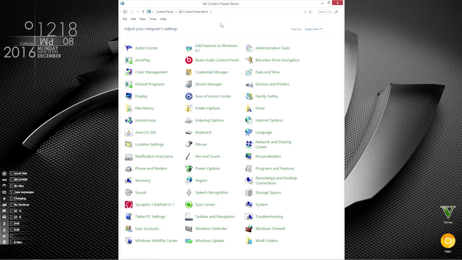Image resolution: width=462 pixels, height=260 pixels.
Task: Refresh the Control Panel view
Action: pos(310,12)
